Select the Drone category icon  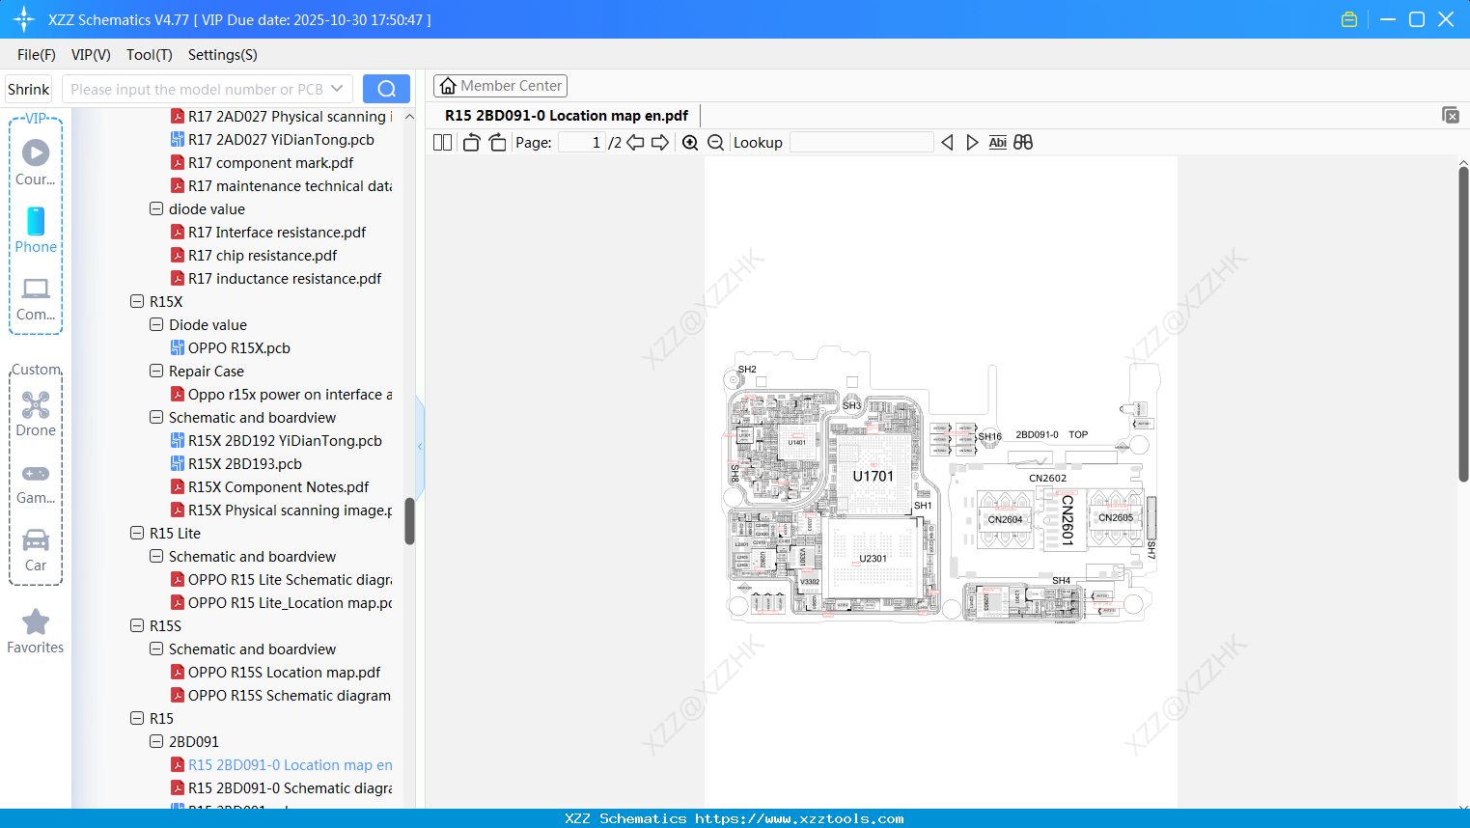point(36,414)
